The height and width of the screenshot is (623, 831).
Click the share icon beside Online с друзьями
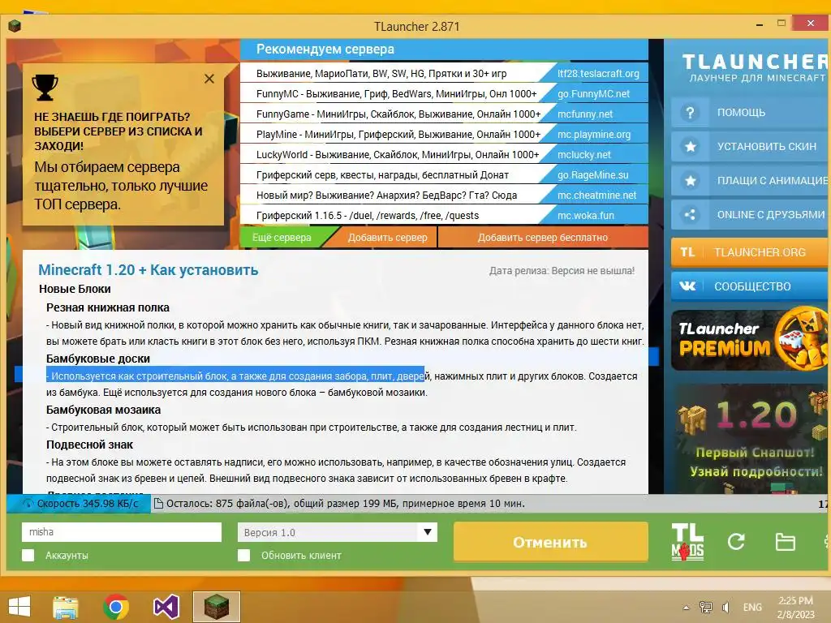(x=690, y=214)
